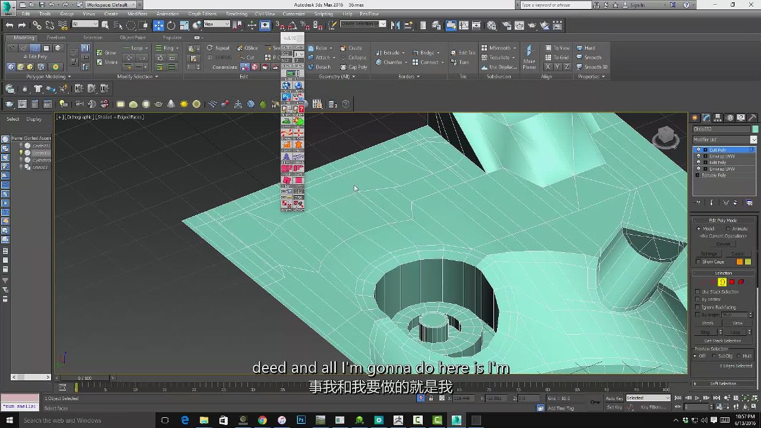Open the Graph Editors menu

tap(202, 14)
